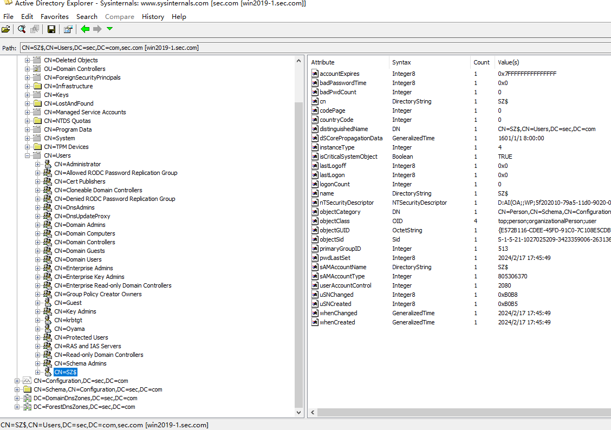Screen dimensions: 611x430
Task: Click the attribute icon beside objectSid
Action: (315, 239)
